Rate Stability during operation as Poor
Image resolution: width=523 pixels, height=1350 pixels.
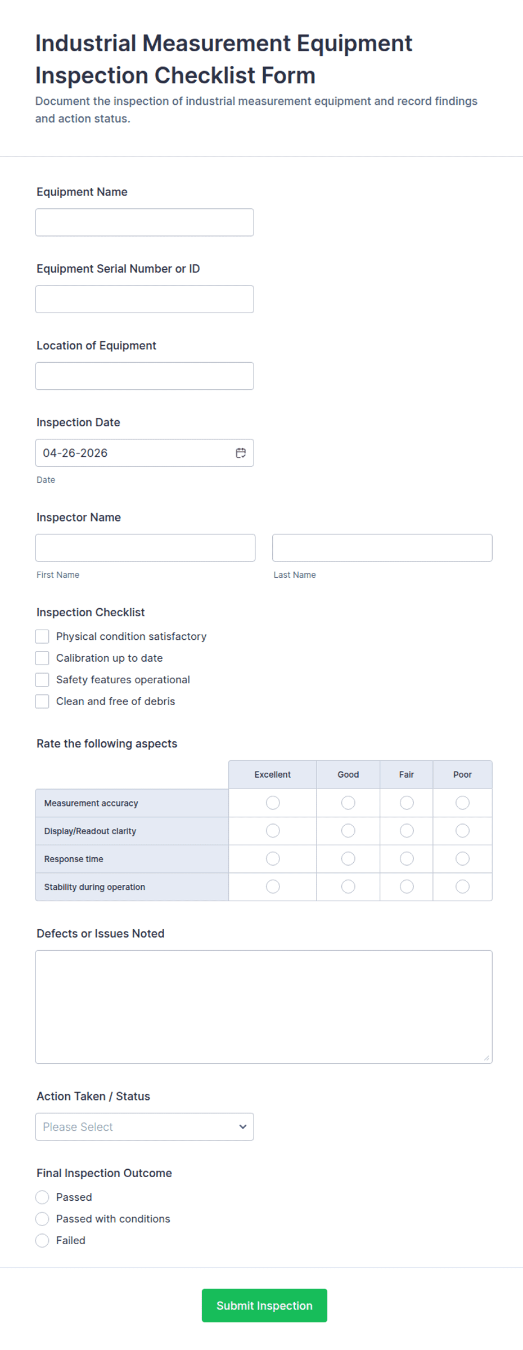point(462,886)
